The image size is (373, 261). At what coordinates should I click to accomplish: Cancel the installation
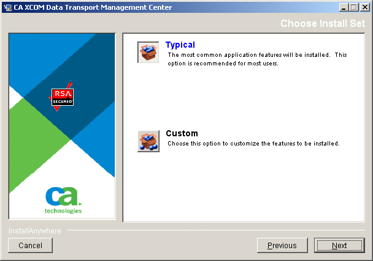[31, 245]
